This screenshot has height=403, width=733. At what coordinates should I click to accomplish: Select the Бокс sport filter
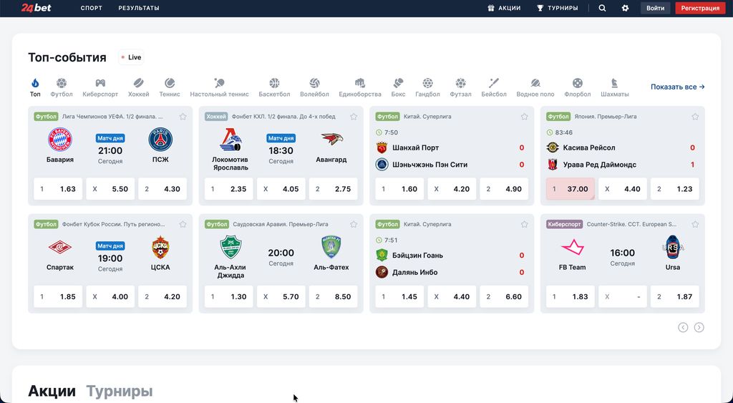pos(398,87)
